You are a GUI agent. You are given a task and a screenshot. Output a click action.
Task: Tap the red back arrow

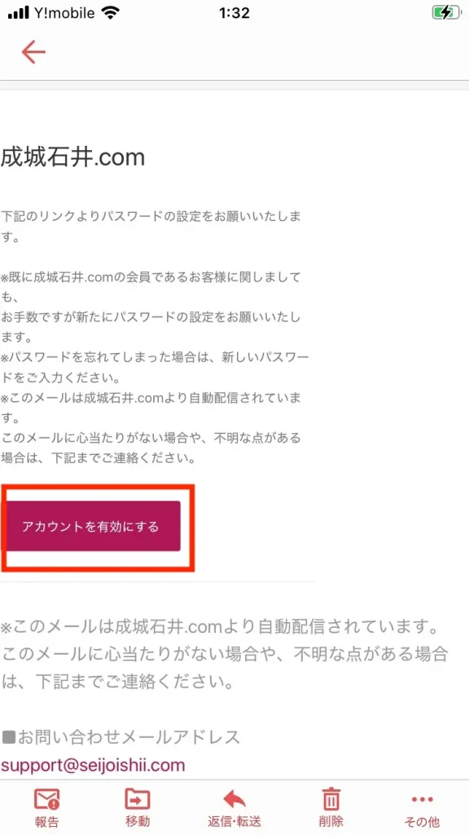[x=33, y=52]
